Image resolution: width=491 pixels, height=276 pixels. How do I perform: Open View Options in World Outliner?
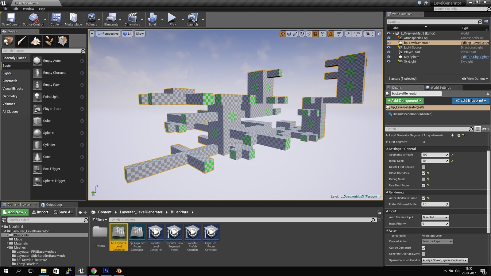pos(475,79)
